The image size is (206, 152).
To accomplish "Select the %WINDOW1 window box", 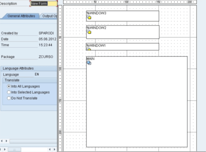I will (x=122, y=47).
